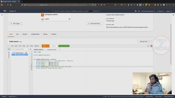Click the browser URL address bar
Viewport: 175px width, 98px height.
pos(58,5)
